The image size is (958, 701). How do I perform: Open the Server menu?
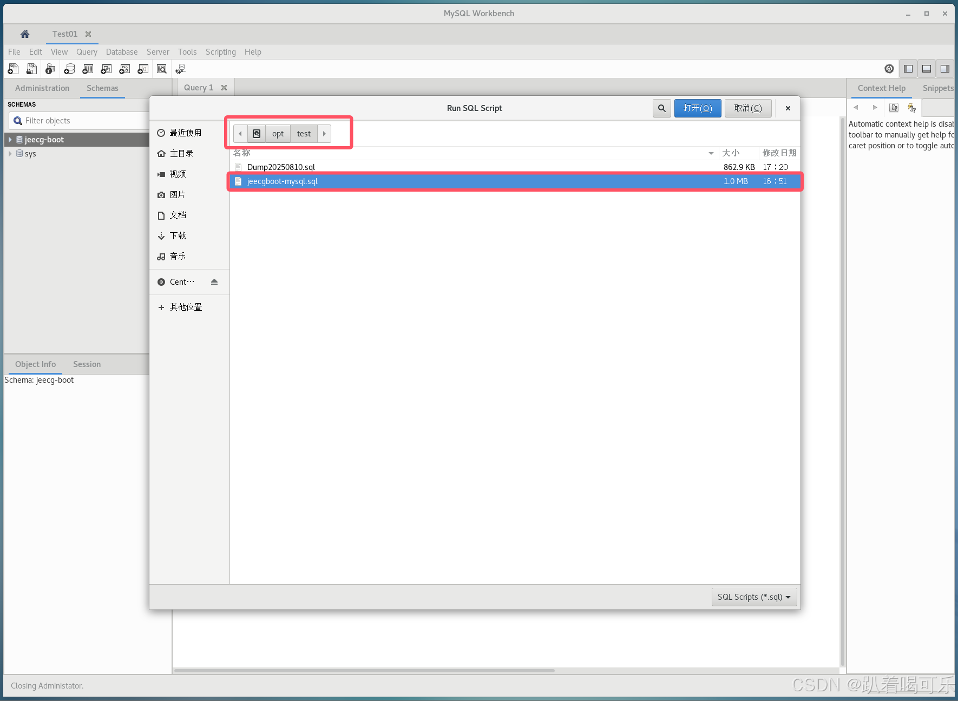[x=158, y=52]
